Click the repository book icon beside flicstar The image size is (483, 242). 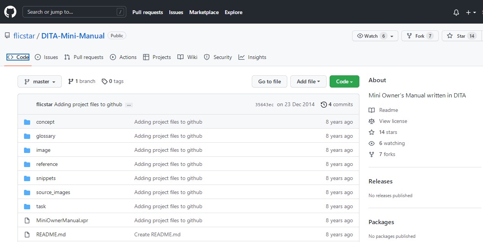coord(7,36)
